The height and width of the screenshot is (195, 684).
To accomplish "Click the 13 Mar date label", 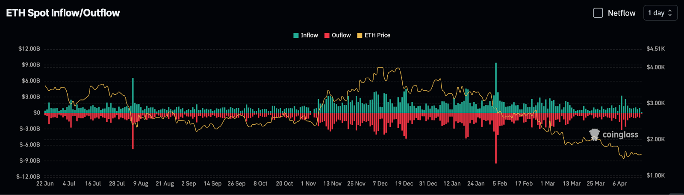I will coord(572,184).
